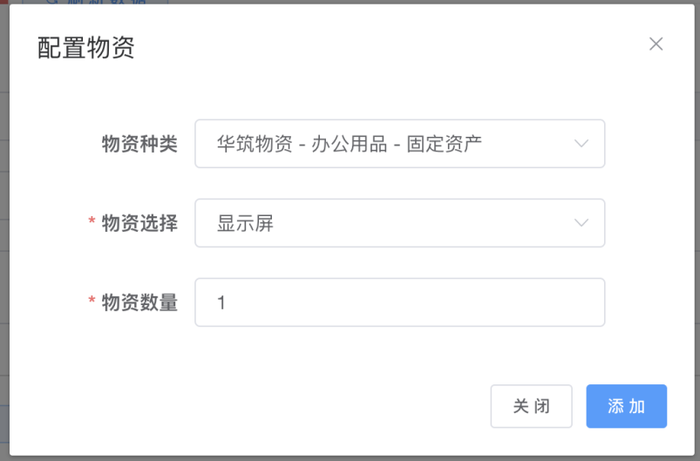Click the red asterisk beside 物资选择
The image size is (700, 461).
[92, 224]
